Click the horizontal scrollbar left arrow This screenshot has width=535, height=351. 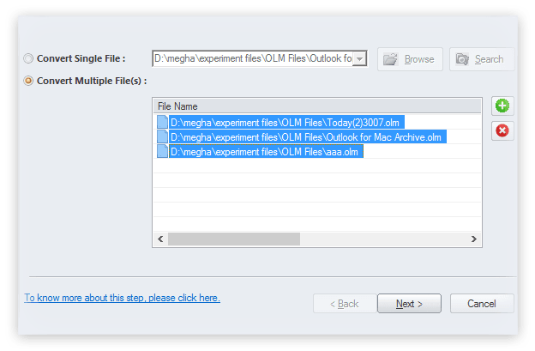click(x=160, y=239)
